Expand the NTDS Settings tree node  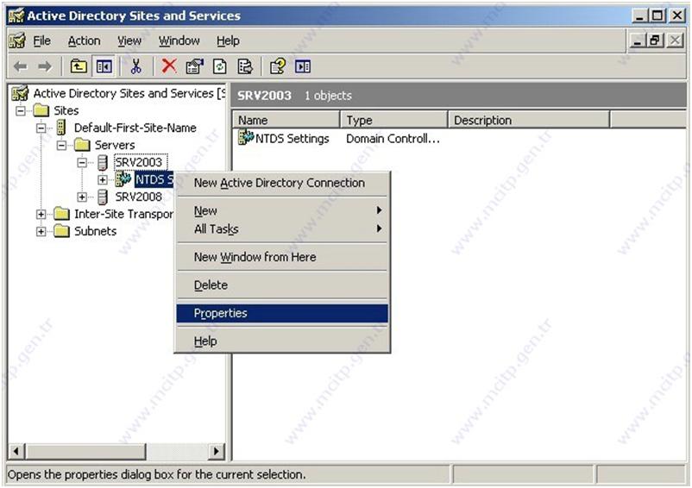click(x=103, y=179)
